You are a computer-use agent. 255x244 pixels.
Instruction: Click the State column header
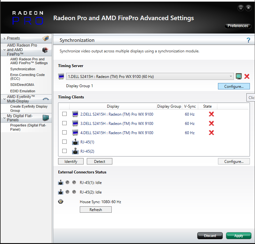(x=207, y=106)
